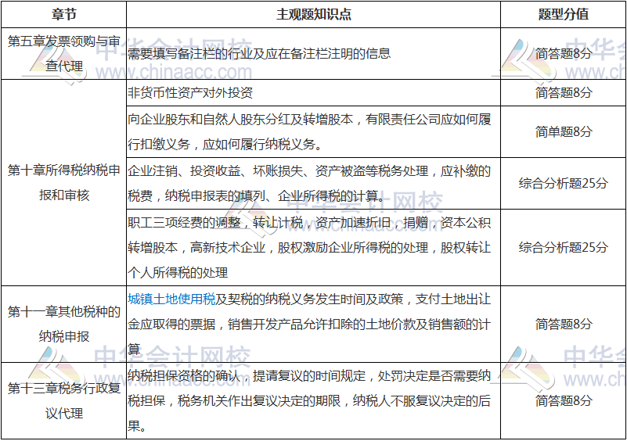The width and height of the screenshot is (627, 441).
Task: Select the 第十章所得税纳税申报和审核 chapter cell
Action: click(63, 182)
